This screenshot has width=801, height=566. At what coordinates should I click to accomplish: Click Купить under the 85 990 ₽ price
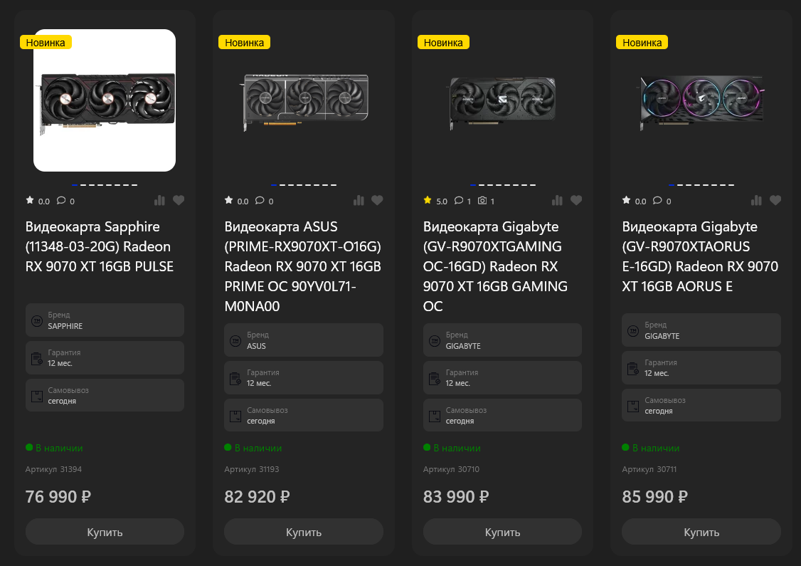pyautogui.click(x=701, y=532)
